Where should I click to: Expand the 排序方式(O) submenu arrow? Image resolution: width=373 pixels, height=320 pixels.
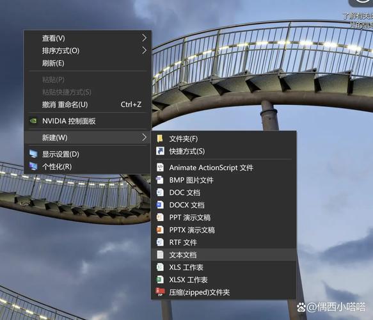[144, 51]
